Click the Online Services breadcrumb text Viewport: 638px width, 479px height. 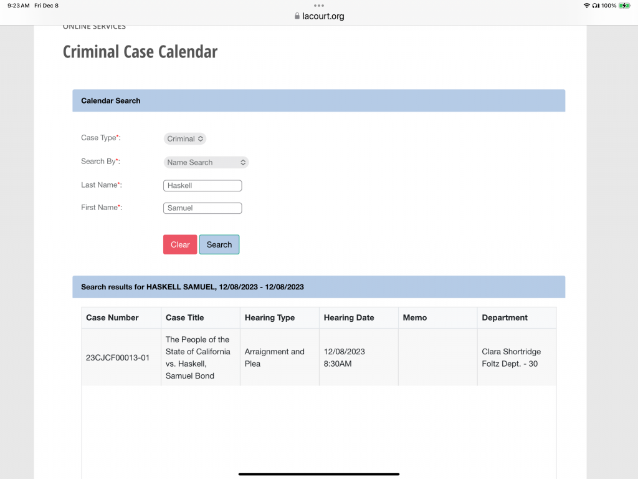pos(94,27)
